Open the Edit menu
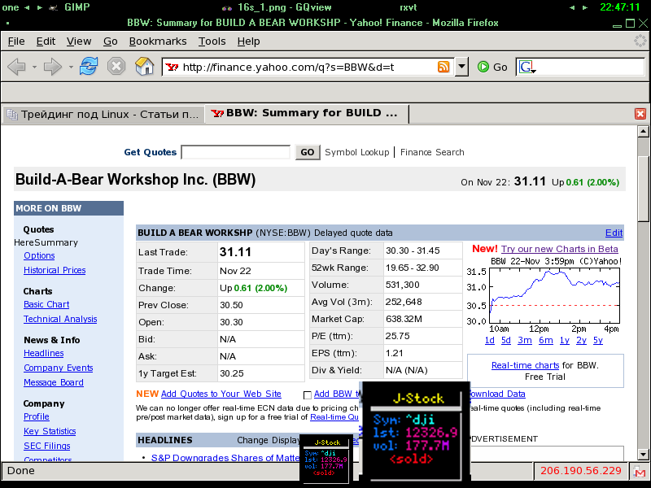 coord(46,41)
